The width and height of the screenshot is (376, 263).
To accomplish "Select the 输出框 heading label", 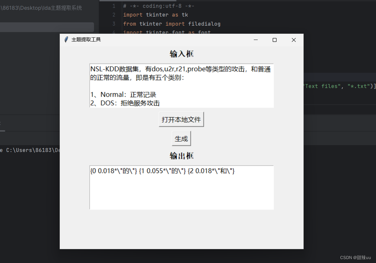I will (181, 156).
